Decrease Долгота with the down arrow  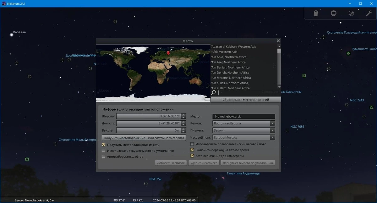[x=183, y=125]
